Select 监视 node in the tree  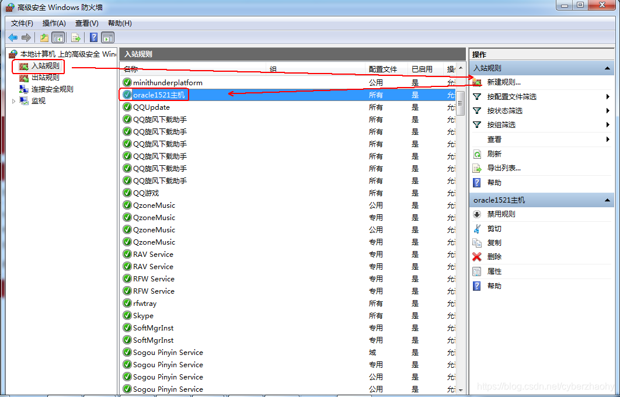[39, 101]
